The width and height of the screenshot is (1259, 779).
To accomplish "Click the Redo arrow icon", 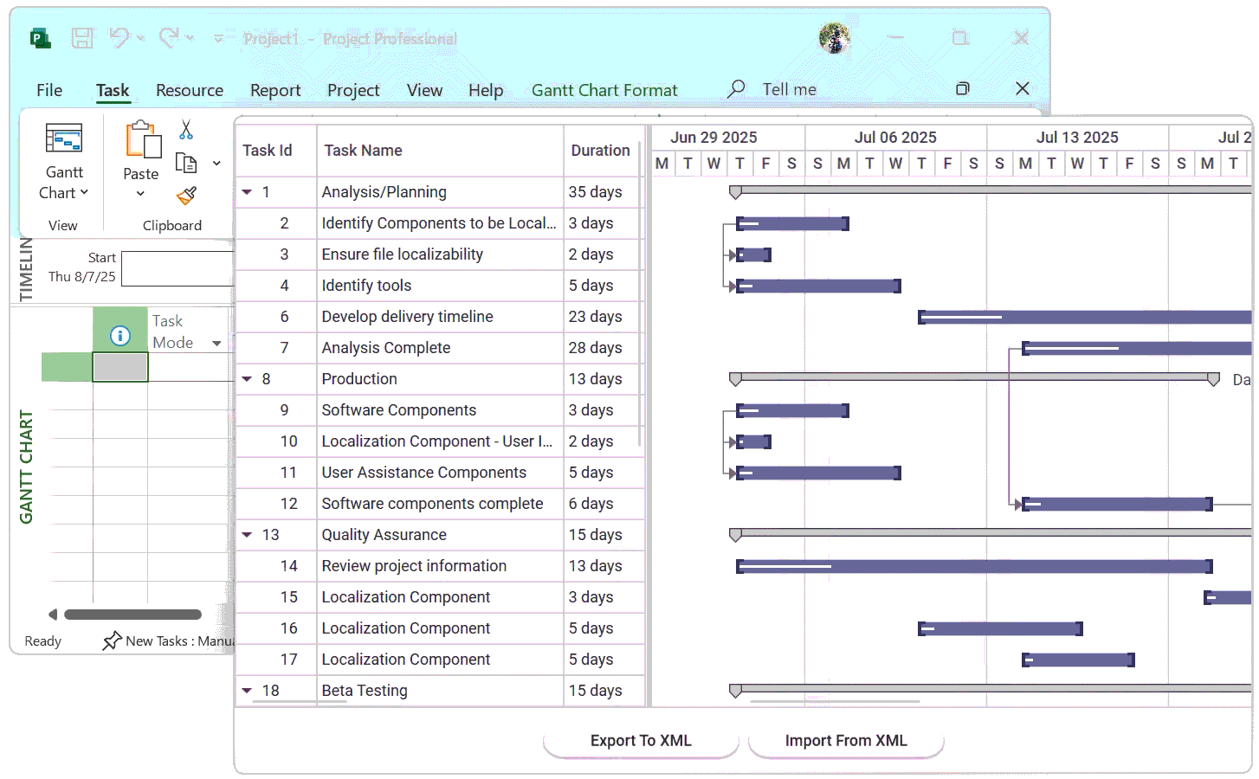I will point(167,38).
